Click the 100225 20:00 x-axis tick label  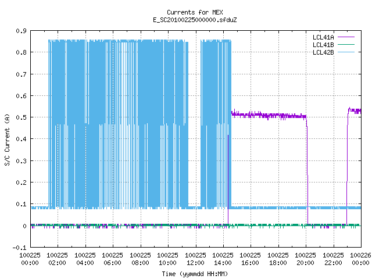(305, 259)
